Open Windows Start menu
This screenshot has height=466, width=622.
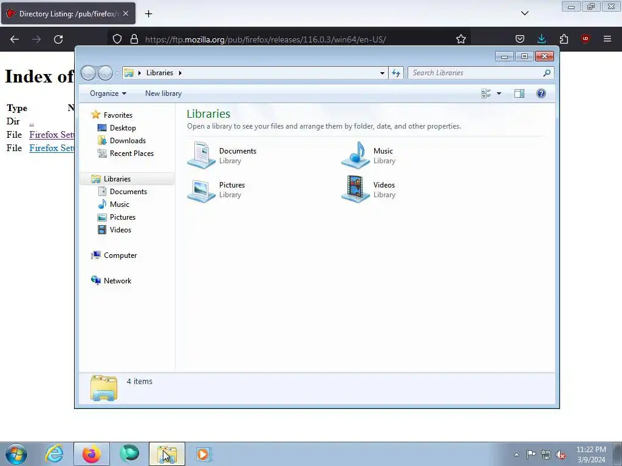click(16, 454)
